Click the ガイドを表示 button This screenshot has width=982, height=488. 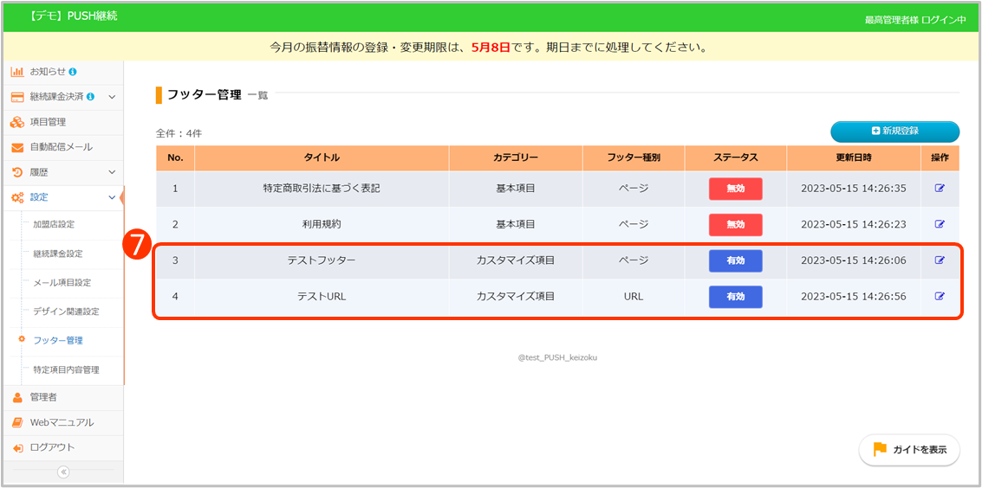(x=909, y=450)
